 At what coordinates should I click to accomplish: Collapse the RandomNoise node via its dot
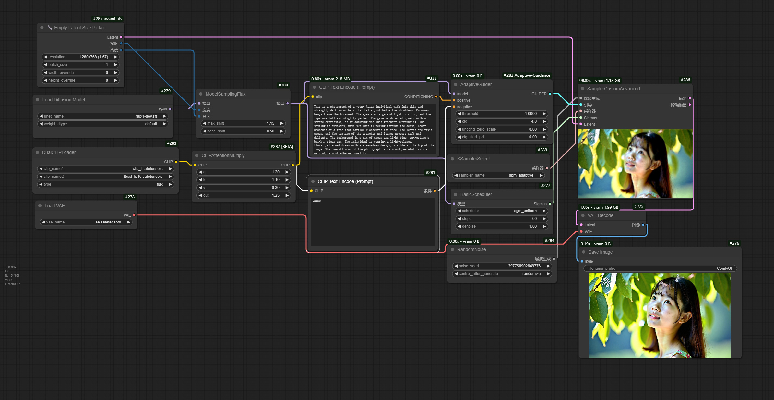pos(453,249)
